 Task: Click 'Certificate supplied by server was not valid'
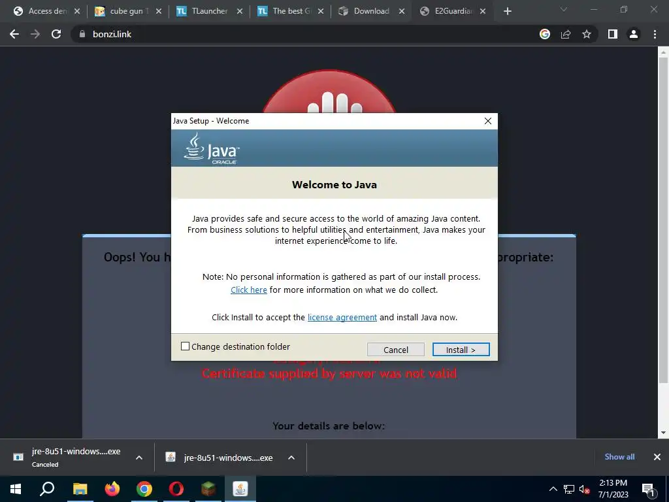point(329,373)
